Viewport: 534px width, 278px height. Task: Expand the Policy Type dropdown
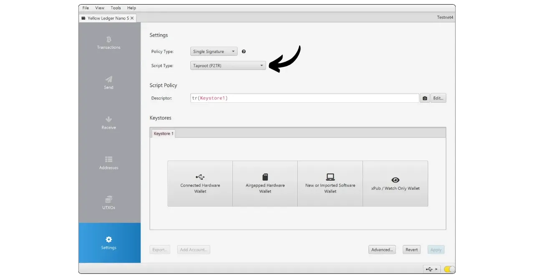pos(214,52)
